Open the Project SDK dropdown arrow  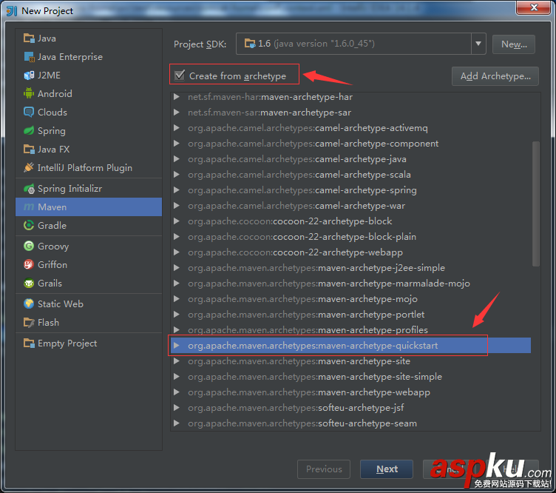(x=478, y=44)
